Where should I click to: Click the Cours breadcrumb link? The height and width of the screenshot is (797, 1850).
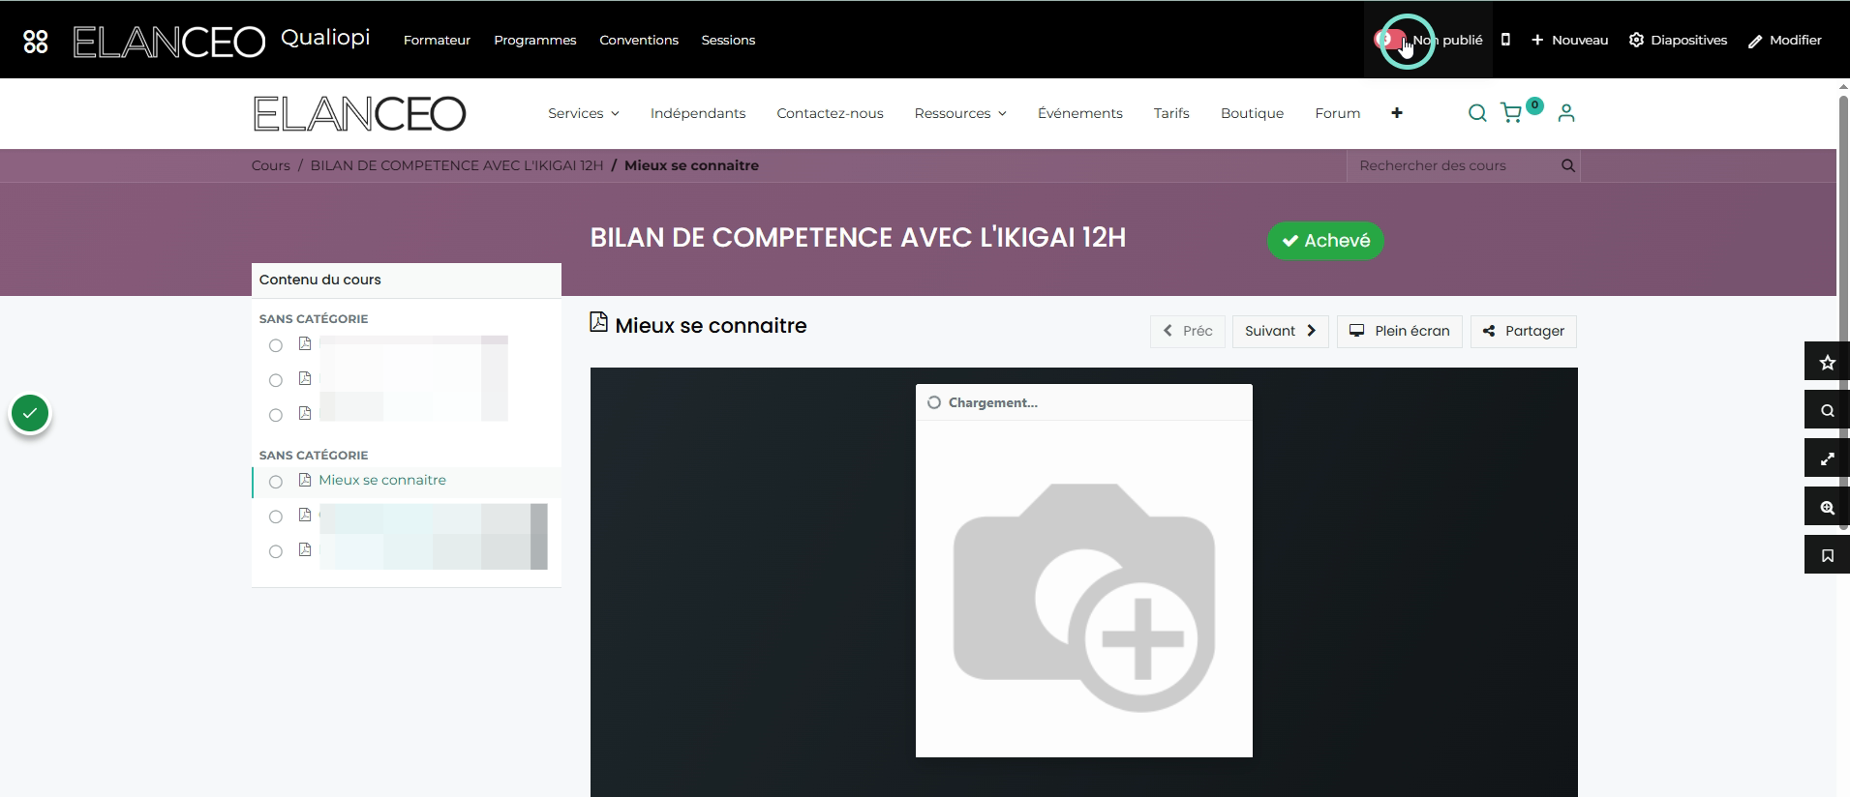tap(271, 165)
